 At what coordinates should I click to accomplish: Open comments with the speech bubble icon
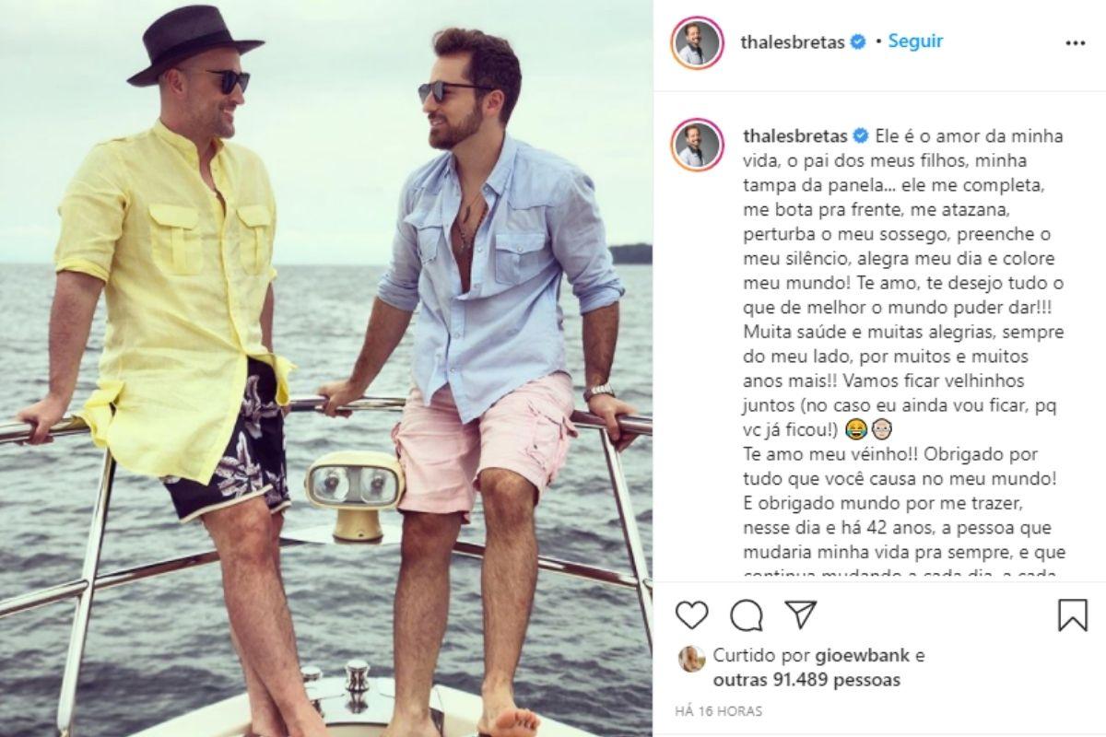746,614
